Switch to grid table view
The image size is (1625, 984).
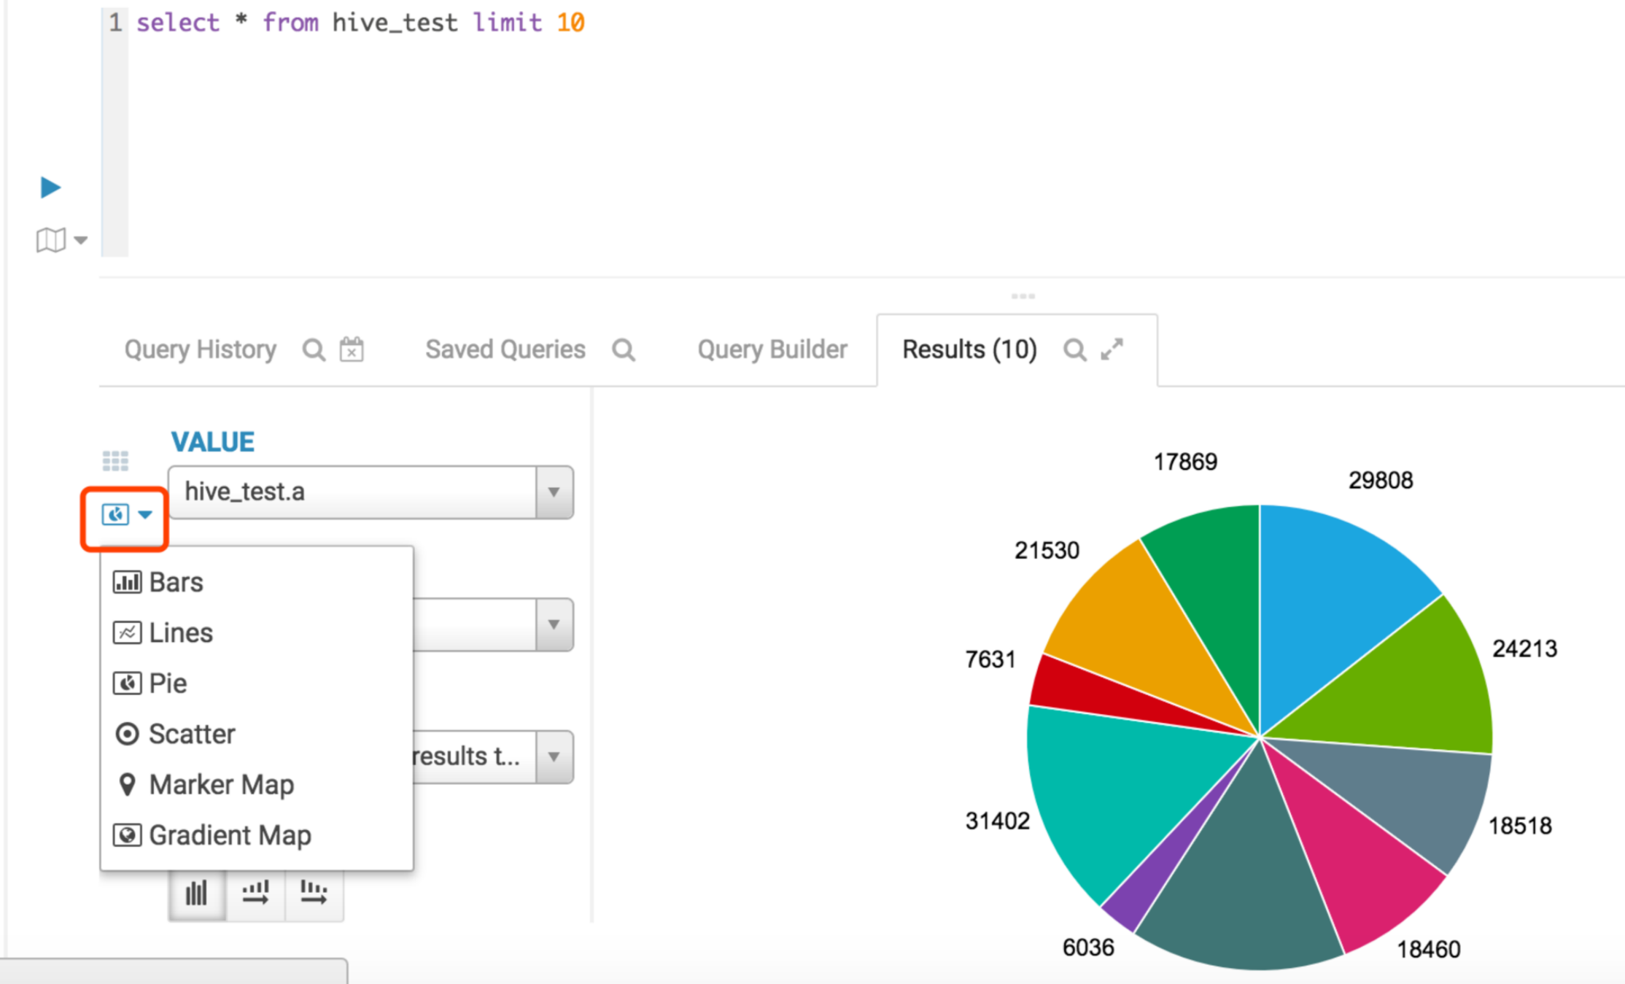click(115, 461)
